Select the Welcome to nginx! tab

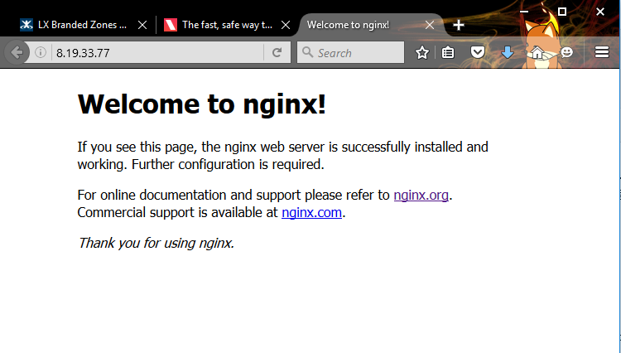coord(371,25)
